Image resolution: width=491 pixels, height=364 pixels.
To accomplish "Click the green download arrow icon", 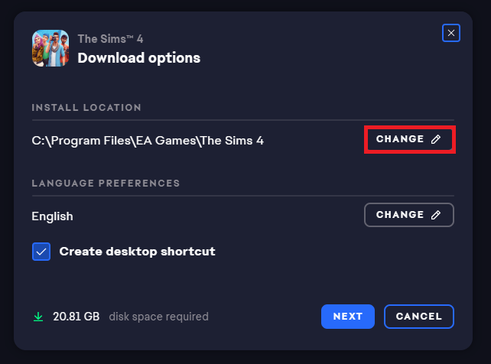I will coord(38,316).
